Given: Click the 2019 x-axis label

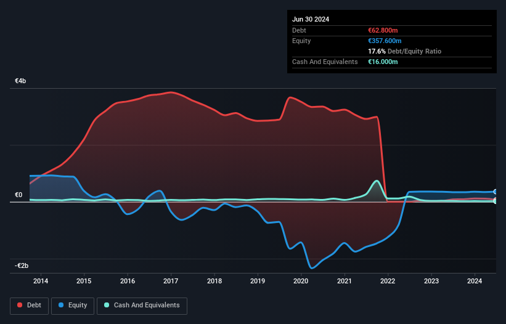Looking at the screenshot, I should pyautogui.click(x=258, y=281).
